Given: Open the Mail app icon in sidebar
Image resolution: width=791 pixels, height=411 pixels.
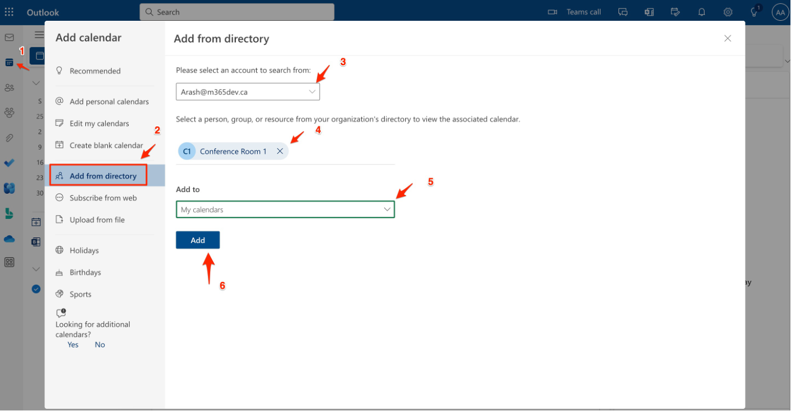Looking at the screenshot, I should (9, 36).
